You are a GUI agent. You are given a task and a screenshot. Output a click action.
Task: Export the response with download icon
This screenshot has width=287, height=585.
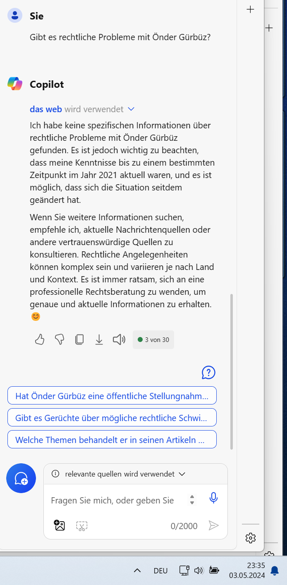coord(99,340)
